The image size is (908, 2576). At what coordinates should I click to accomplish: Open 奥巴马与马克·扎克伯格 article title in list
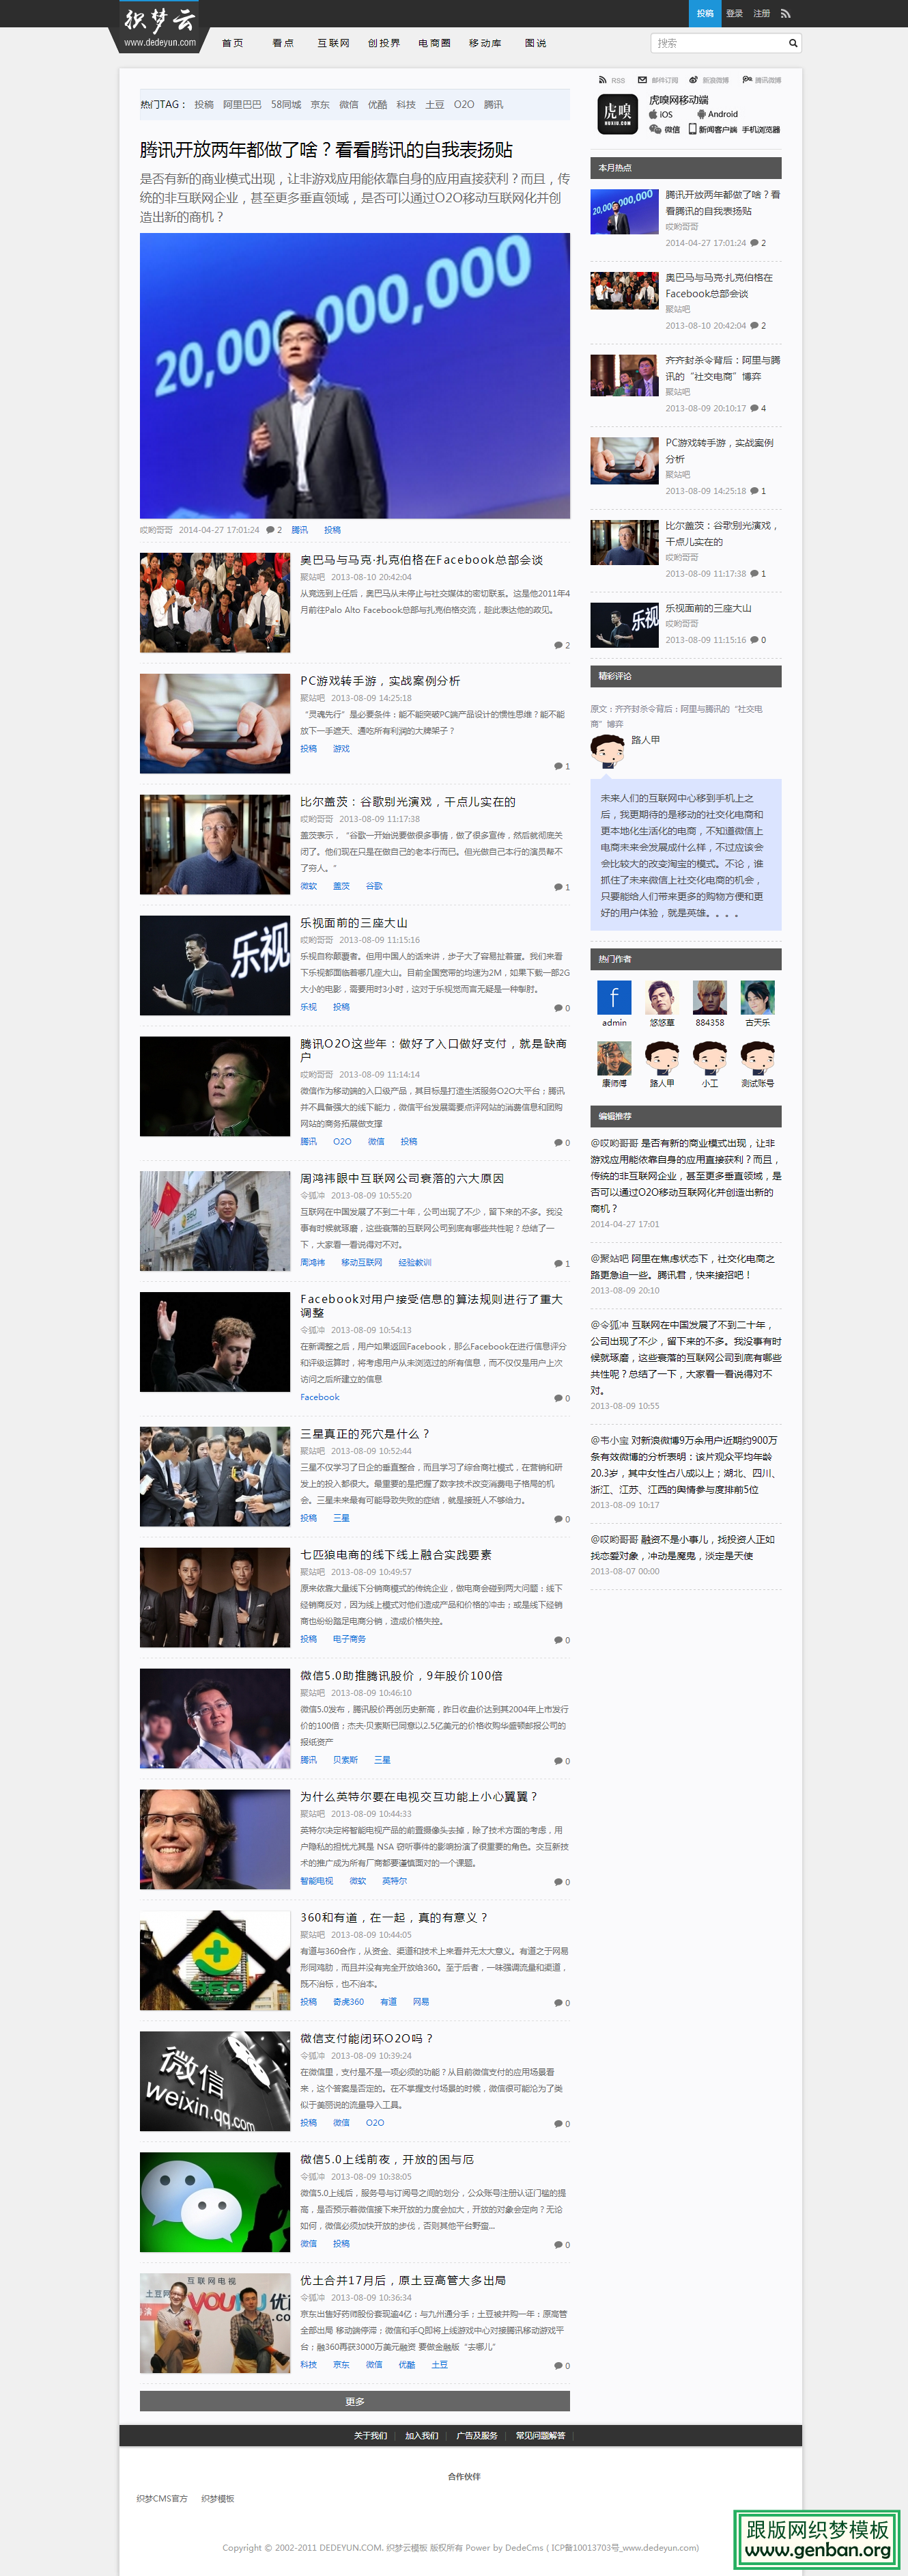pyautogui.click(x=421, y=560)
